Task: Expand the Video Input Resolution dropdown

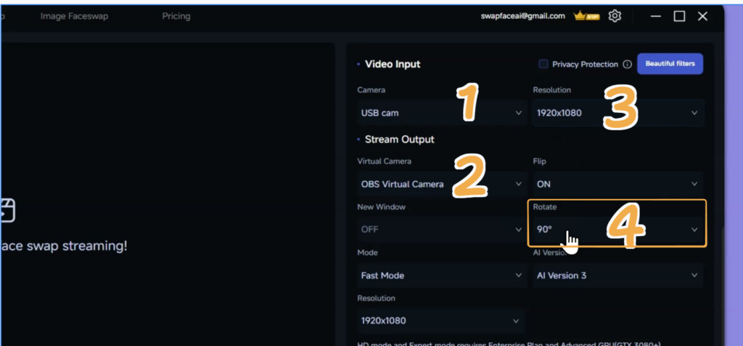Action: (617, 113)
